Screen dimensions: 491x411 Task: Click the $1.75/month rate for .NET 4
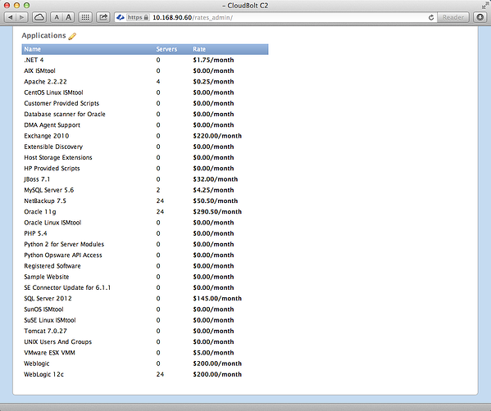point(214,60)
